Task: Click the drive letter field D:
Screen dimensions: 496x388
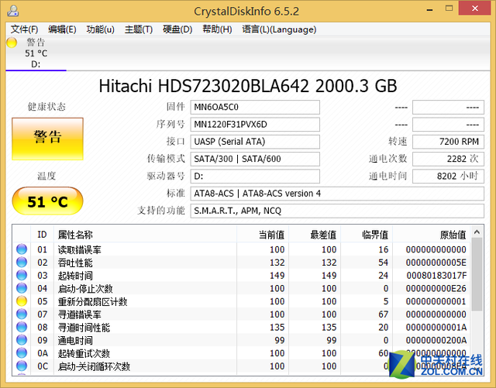Action: tap(255, 176)
